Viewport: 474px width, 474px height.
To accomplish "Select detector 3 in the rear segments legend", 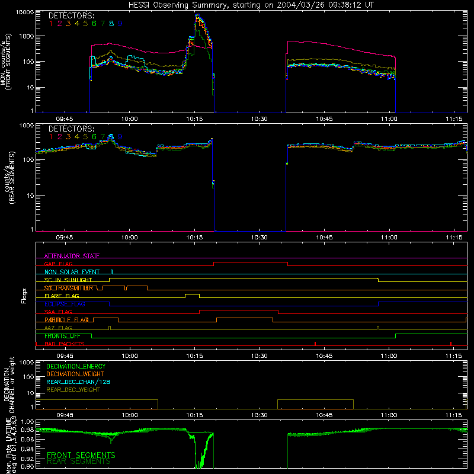I will 68,137.
